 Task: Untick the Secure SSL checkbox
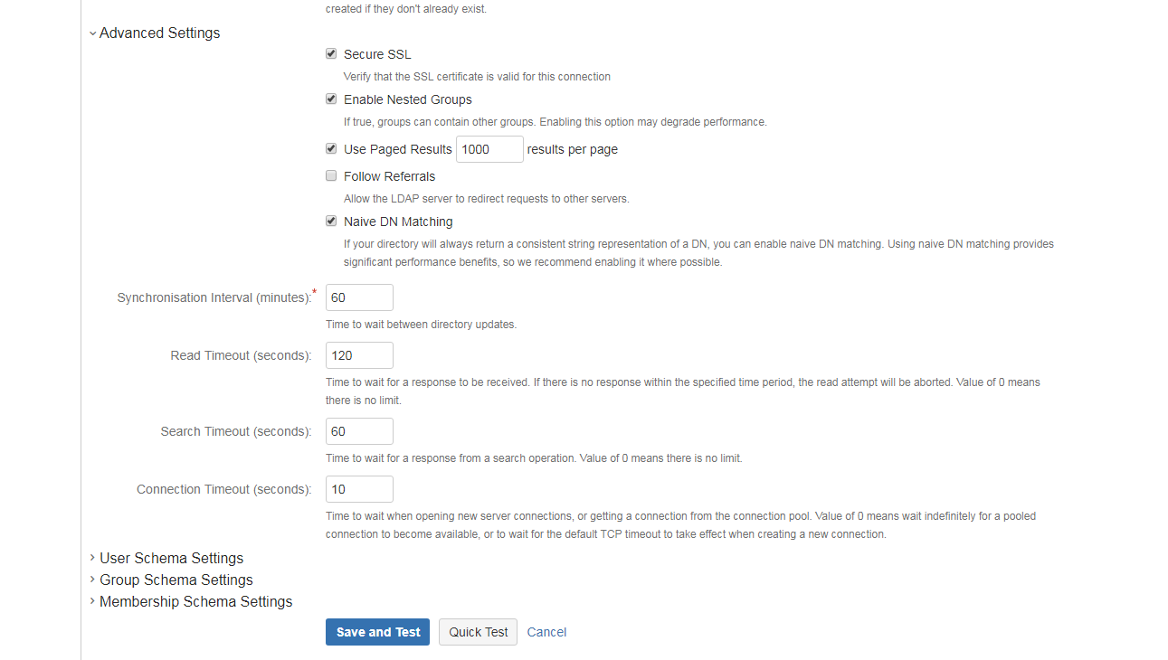[x=331, y=54]
